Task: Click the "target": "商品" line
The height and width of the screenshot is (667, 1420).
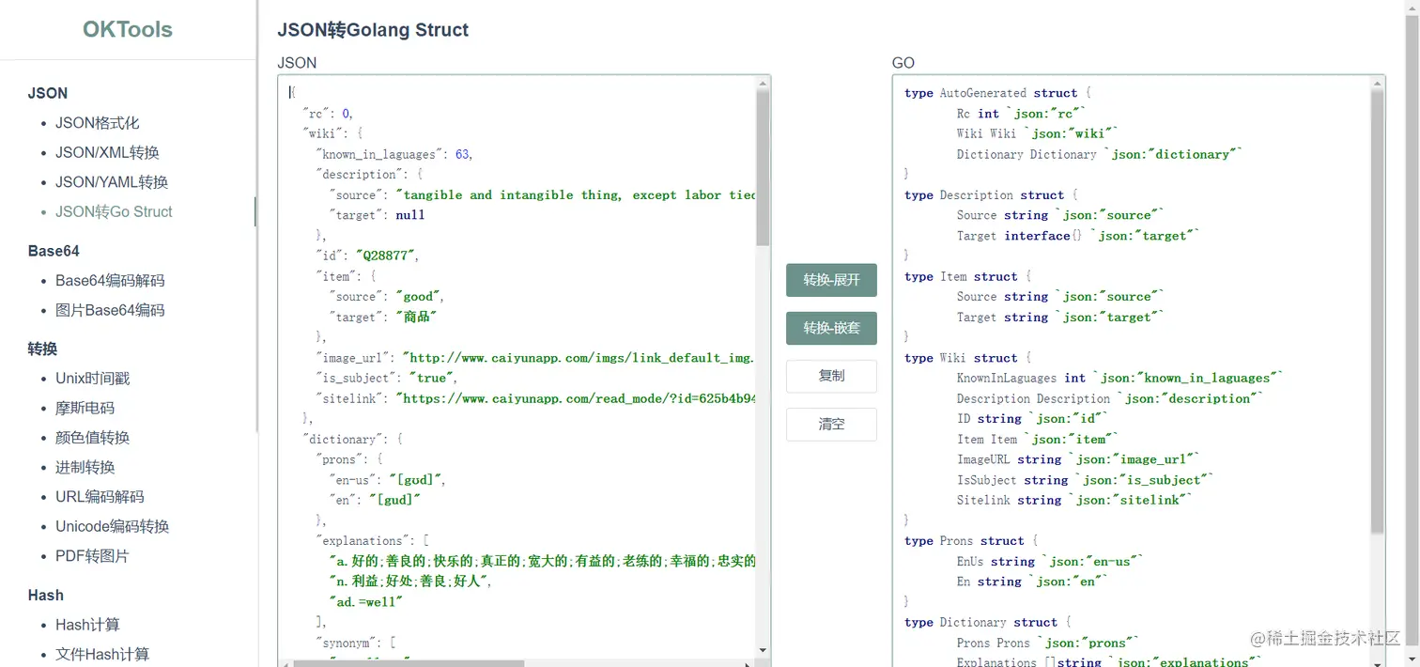Action: click(383, 317)
